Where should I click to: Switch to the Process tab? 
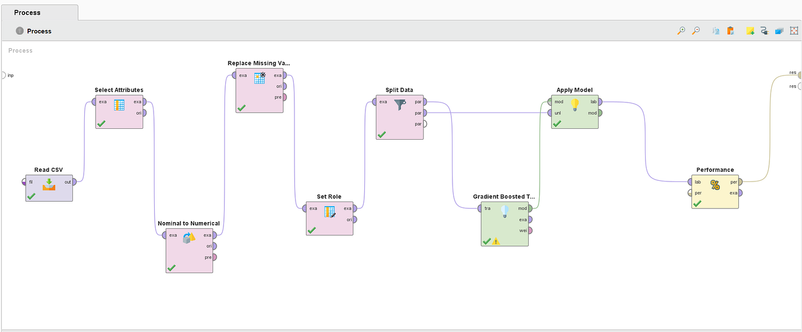click(x=39, y=12)
